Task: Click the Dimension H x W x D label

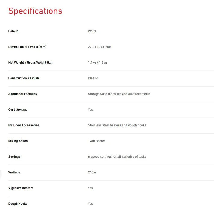Action: pos(27,47)
